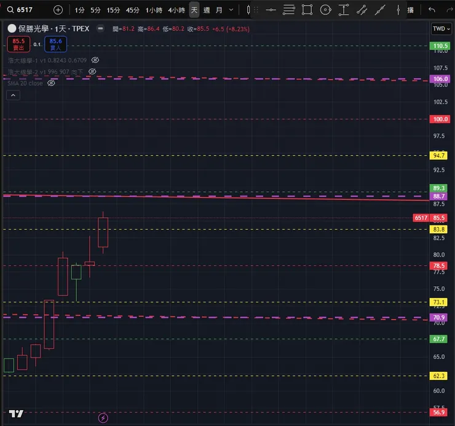This screenshot has width=455, height=426.
Task: Click the 67.7 green price label
Action: coord(438,339)
